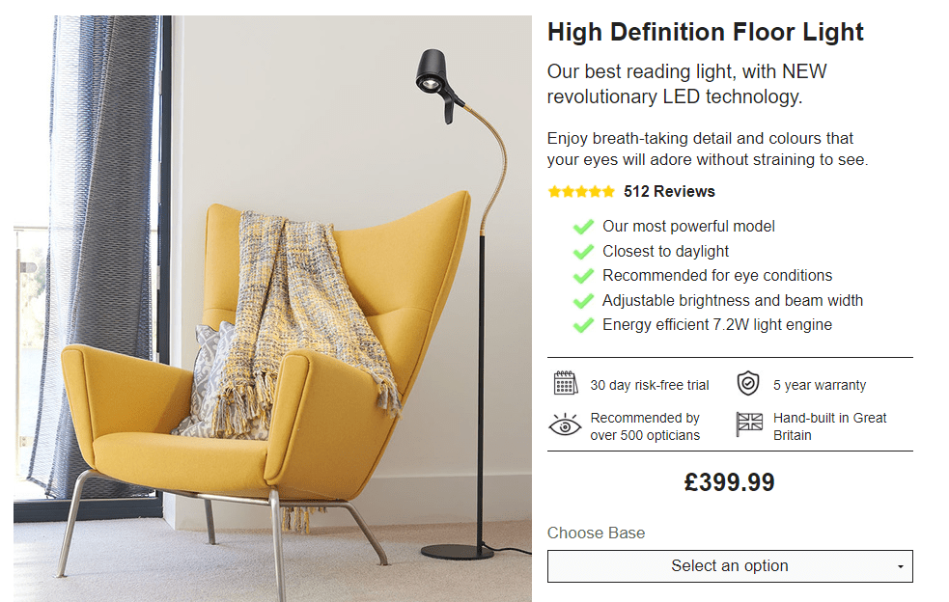Image resolution: width=949 pixels, height=602 pixels.
Task: Open the 512 Reviews link
Action: pyautogui.click(x=669, y=192)
